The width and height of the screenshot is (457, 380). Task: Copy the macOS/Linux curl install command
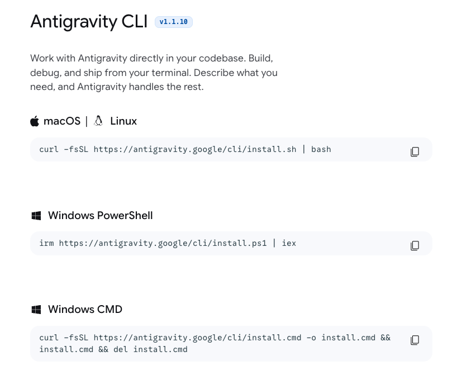[415, 151]
